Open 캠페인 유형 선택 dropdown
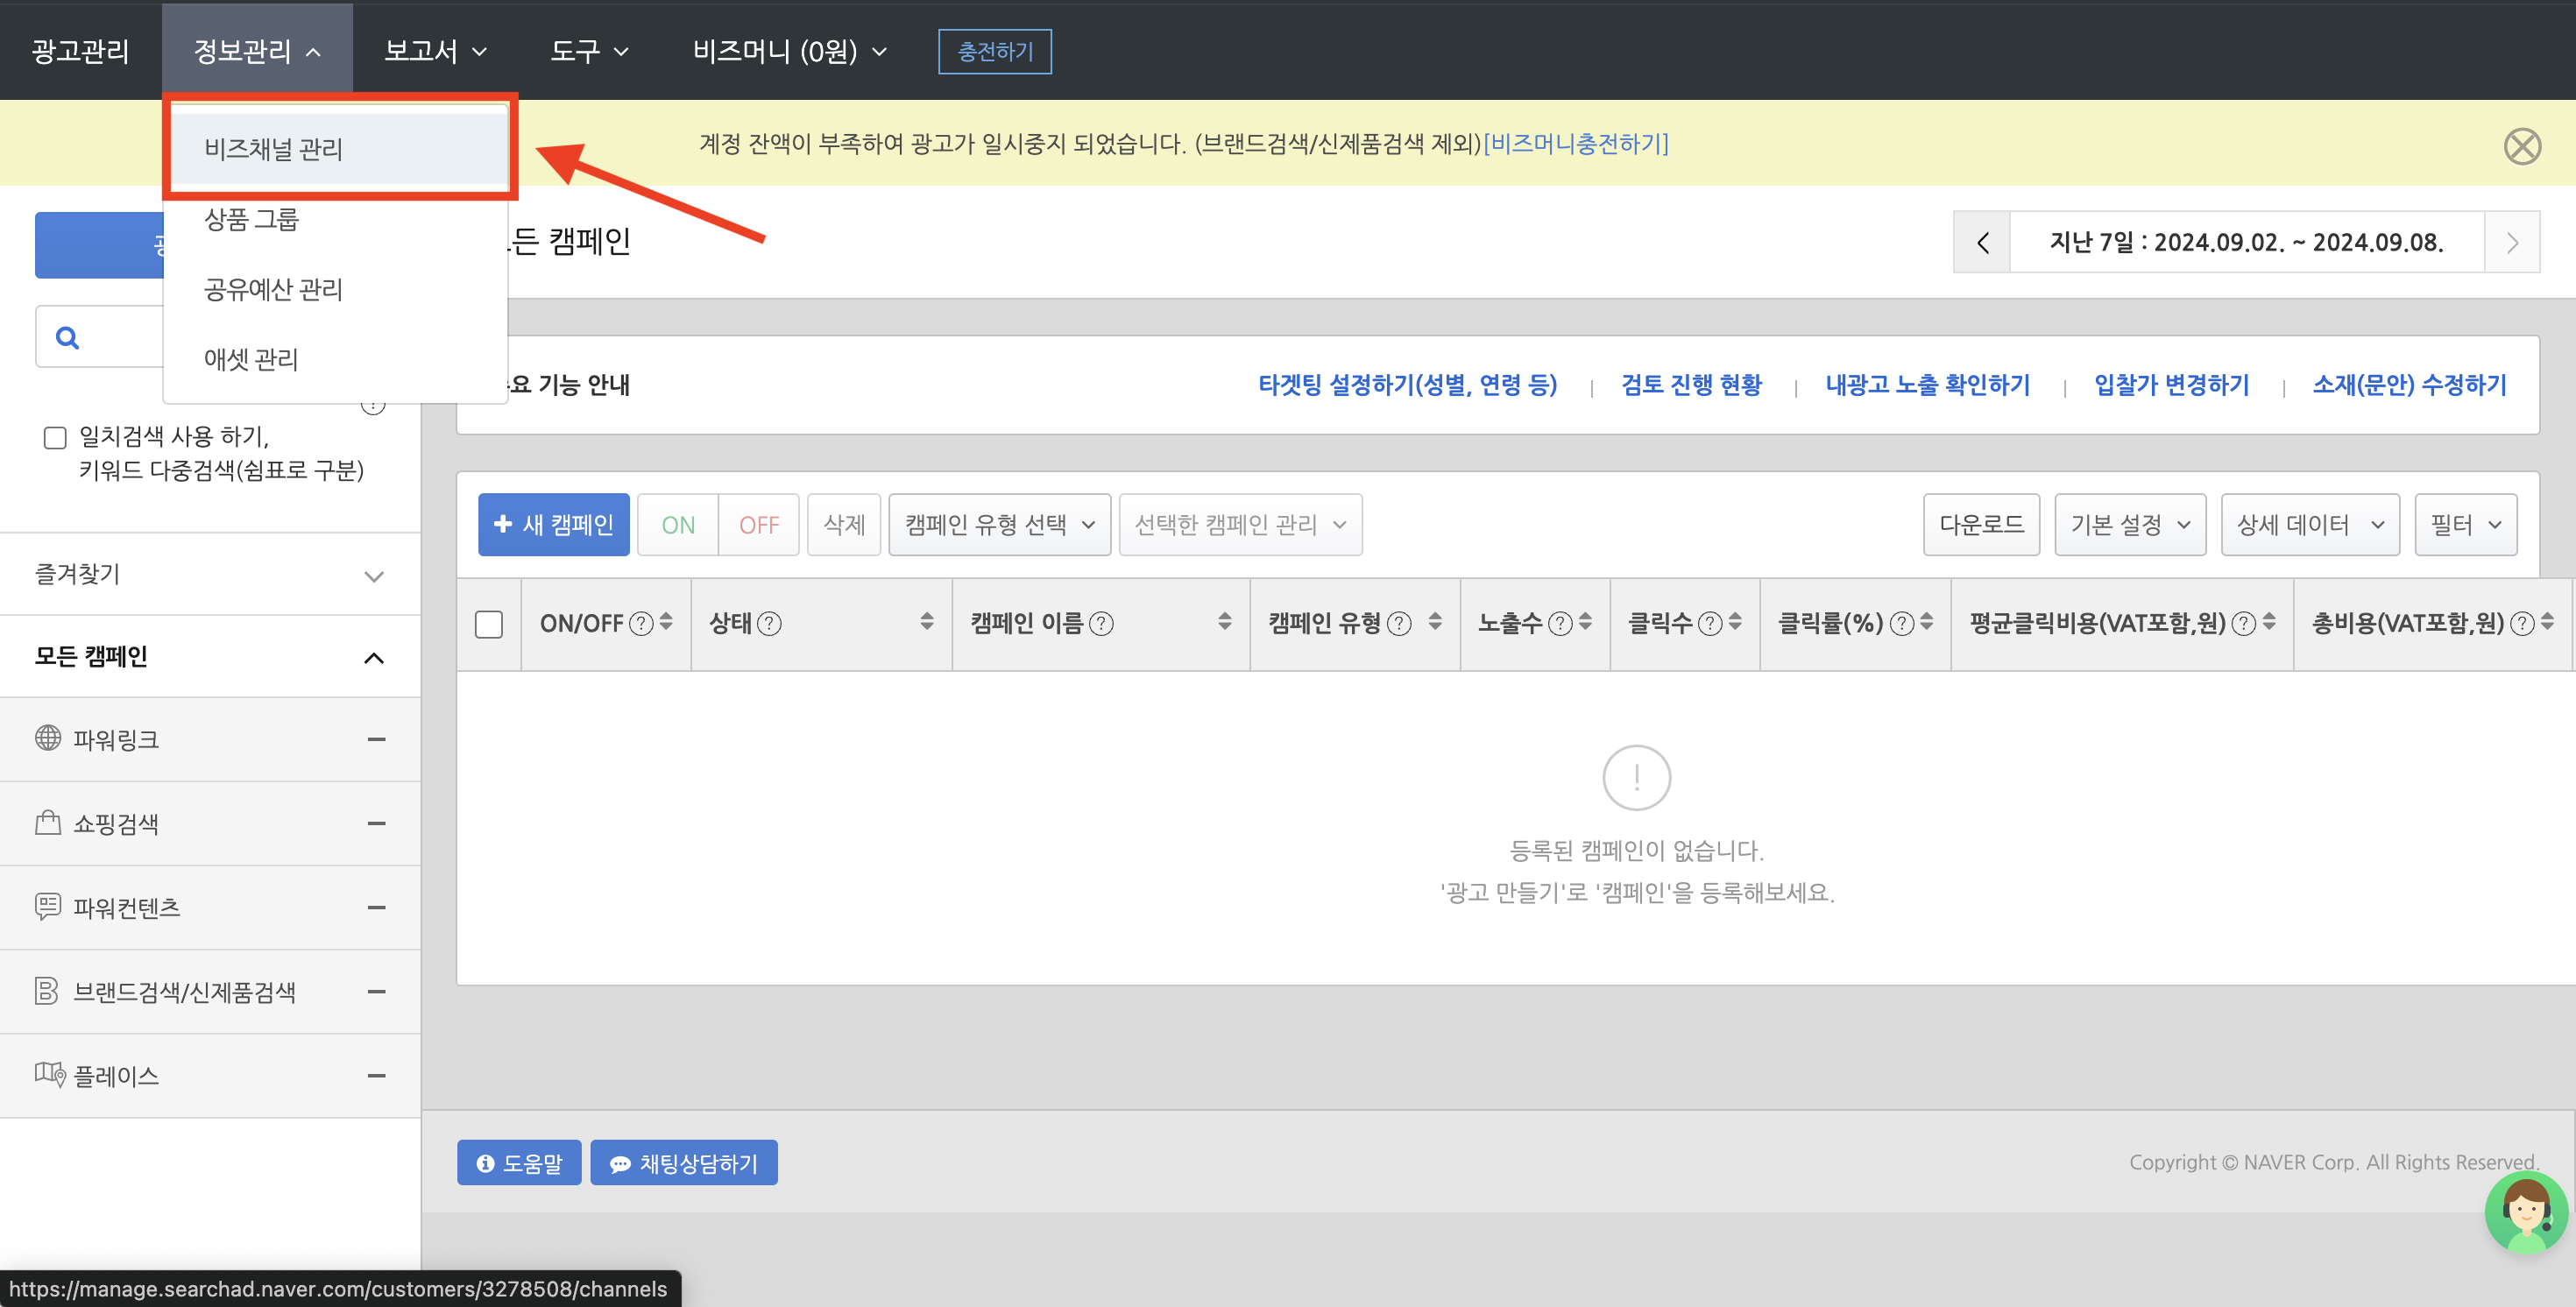 coord(999,525)
